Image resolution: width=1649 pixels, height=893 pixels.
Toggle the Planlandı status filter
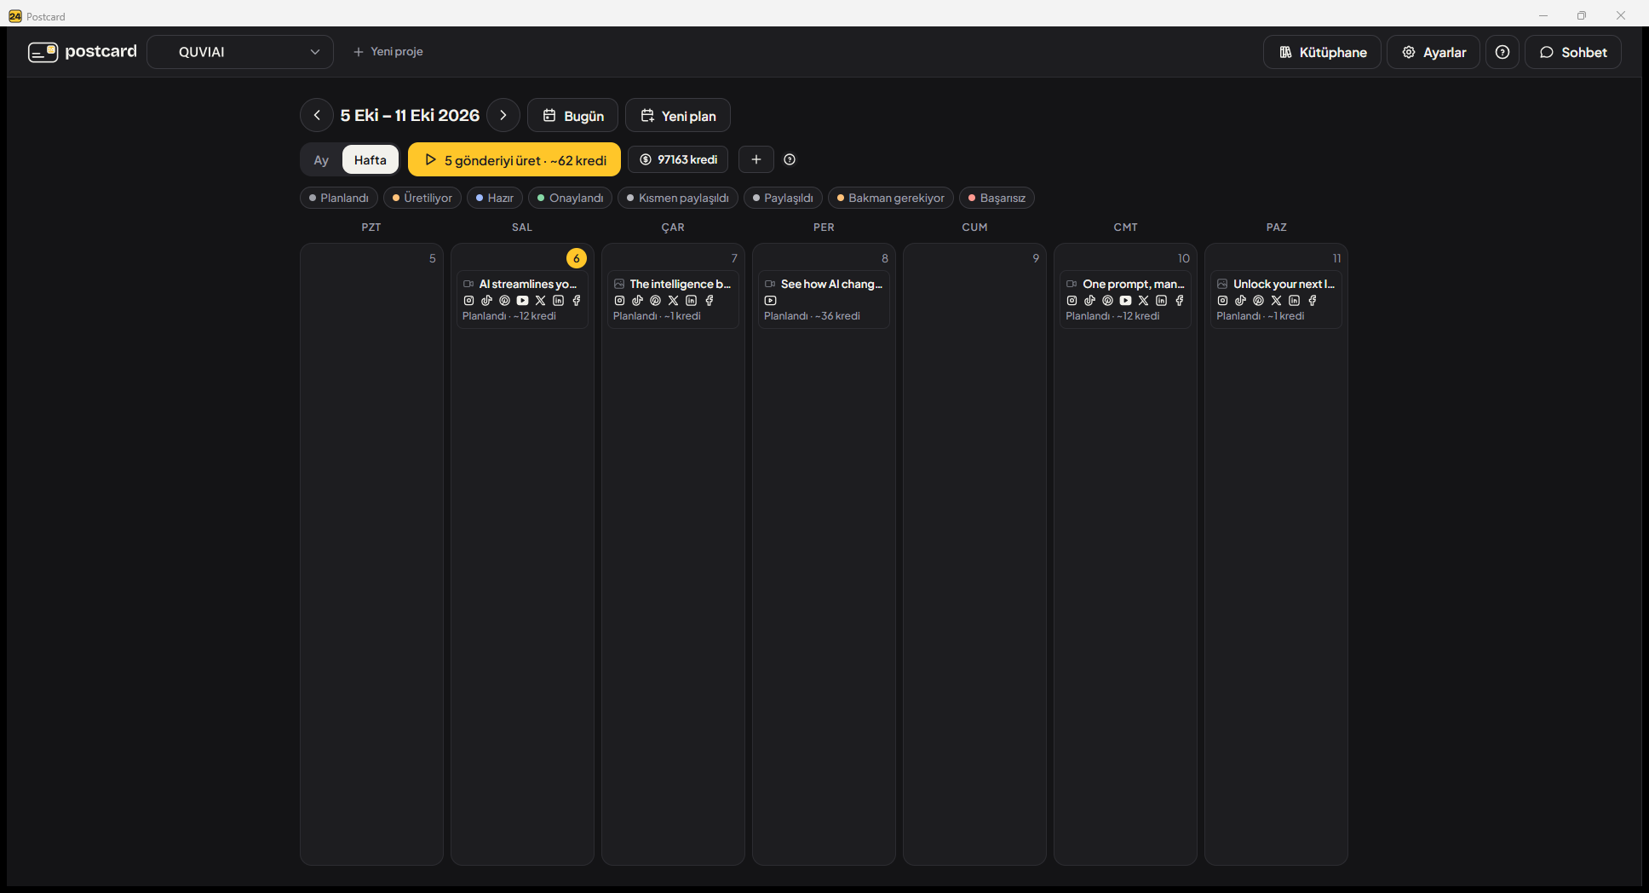click(339, 198)
